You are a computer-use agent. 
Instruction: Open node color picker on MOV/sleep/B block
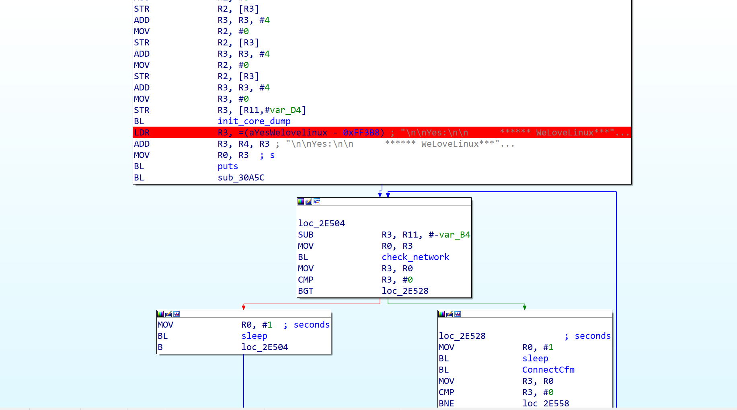(x=160, y=314)
